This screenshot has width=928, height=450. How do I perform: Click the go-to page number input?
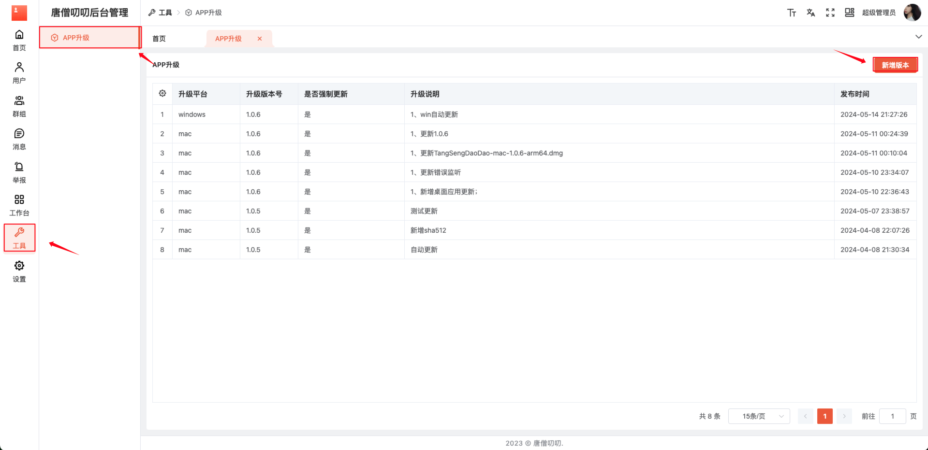(892, 416)
